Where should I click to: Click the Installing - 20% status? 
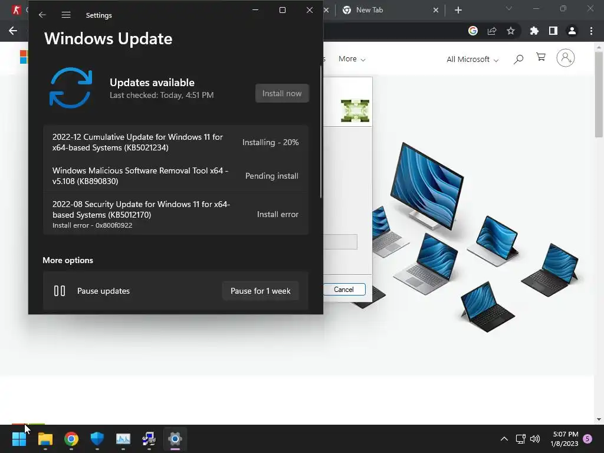click(x=270, y=142)
